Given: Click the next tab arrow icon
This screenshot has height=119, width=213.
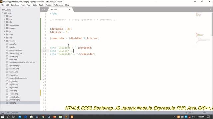Looking at the screenshot, I should click(44, 9).
